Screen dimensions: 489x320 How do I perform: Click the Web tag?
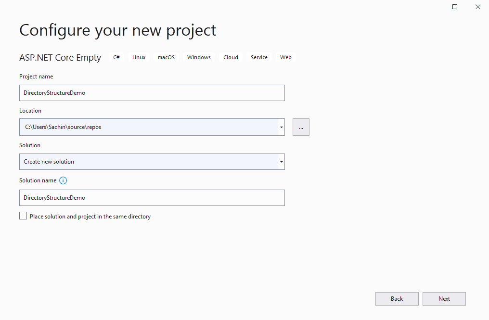(x=286, y=57)
